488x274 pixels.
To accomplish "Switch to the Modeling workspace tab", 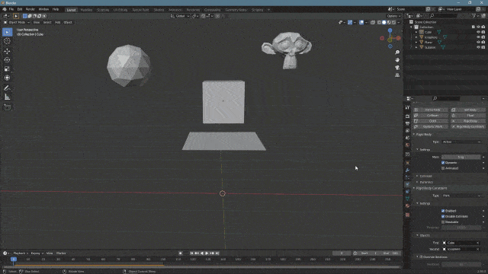I will tap(86, 10).
